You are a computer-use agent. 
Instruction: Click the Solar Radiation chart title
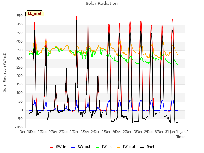[102, 4]
